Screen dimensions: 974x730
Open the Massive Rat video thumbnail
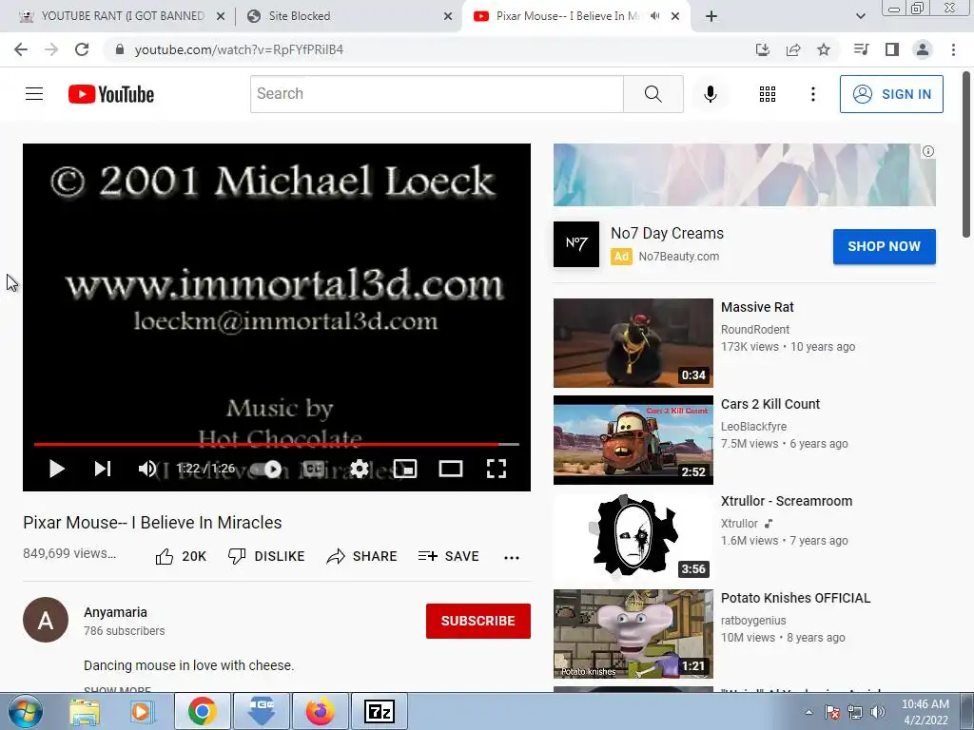(x=633, y=342)
